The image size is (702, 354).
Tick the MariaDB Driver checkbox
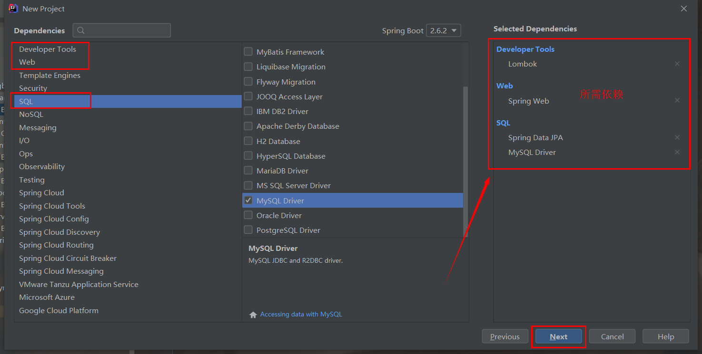tap(248, 171)
